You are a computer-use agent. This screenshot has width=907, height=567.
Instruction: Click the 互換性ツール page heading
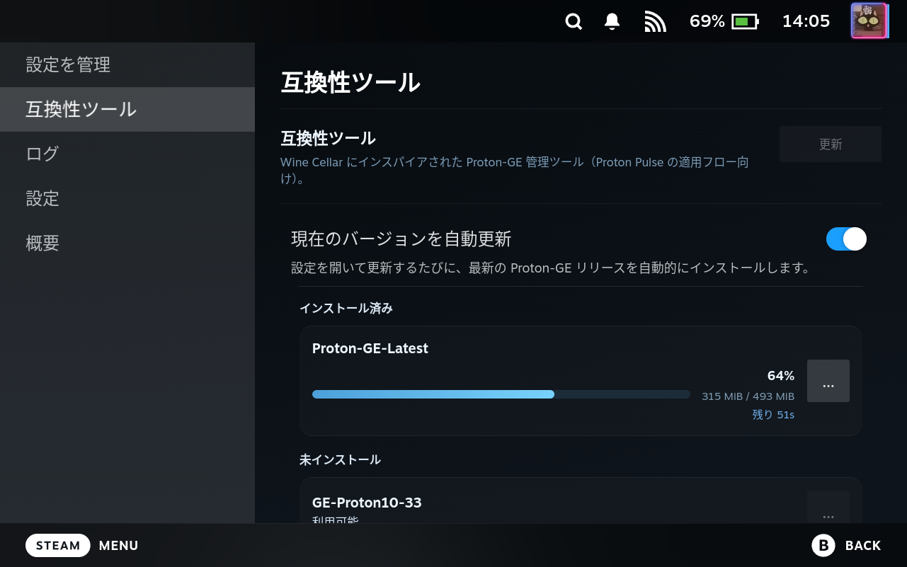pos(350,83)
